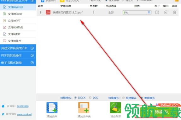Click 编号 column header

point(40,6)
